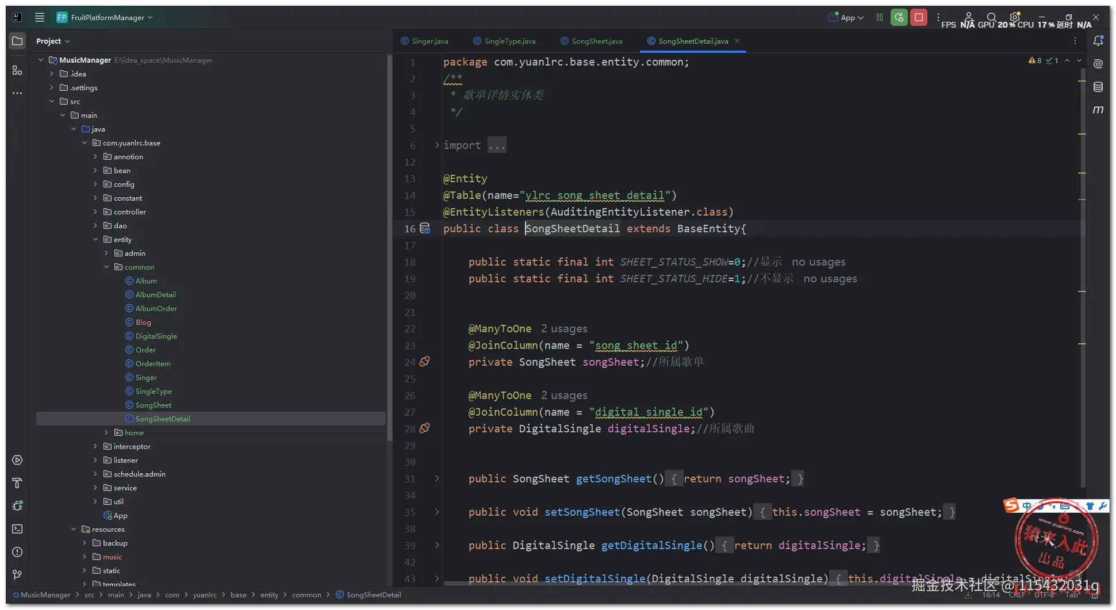Viewport: 1116px width, 610px height.
Task: Jump to the previous highlighted problem arrow
Action: [x=1067, y=60]
